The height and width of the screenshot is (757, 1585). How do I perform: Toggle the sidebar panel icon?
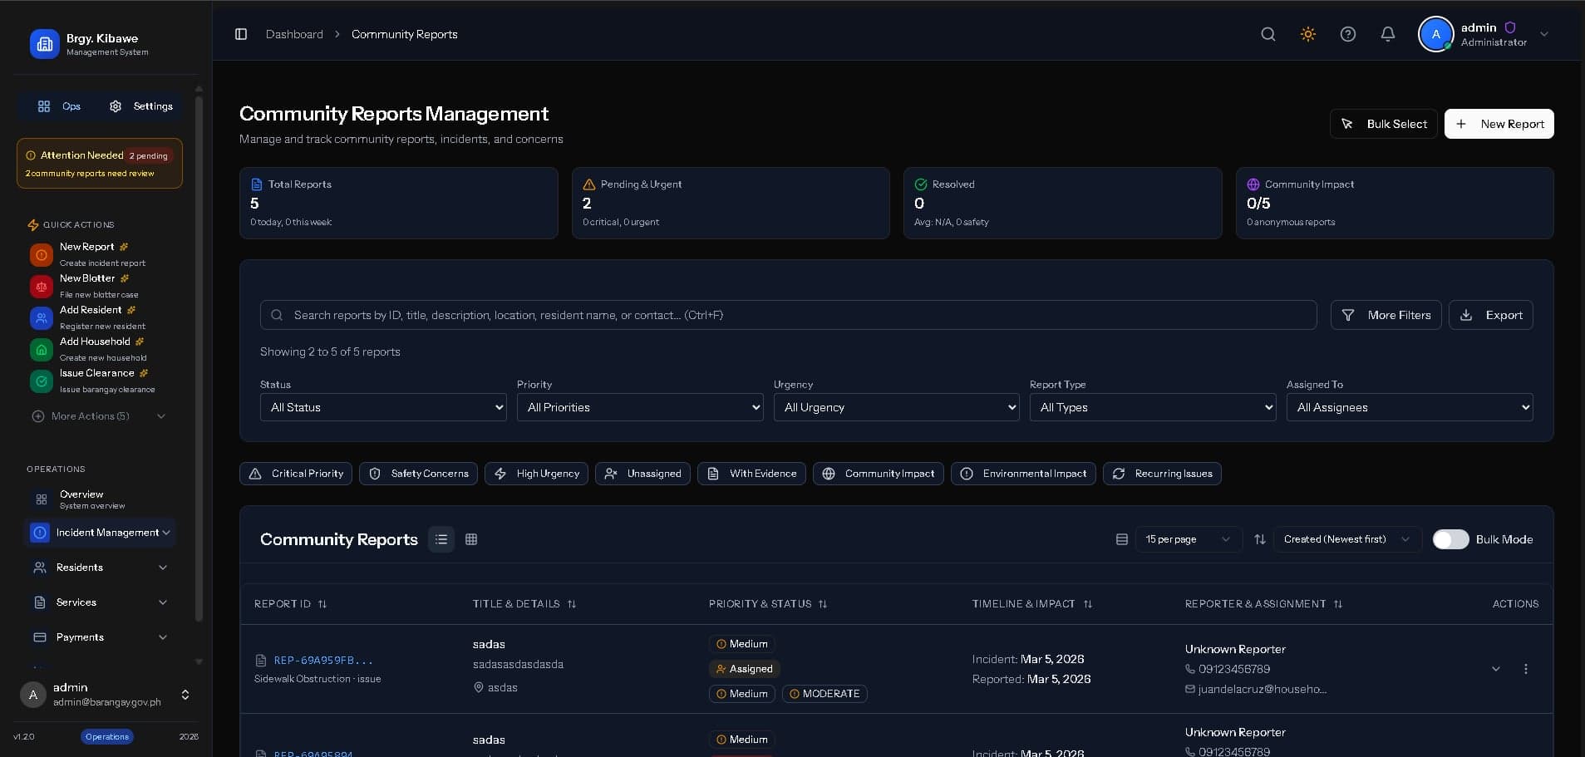pos(241,34)
